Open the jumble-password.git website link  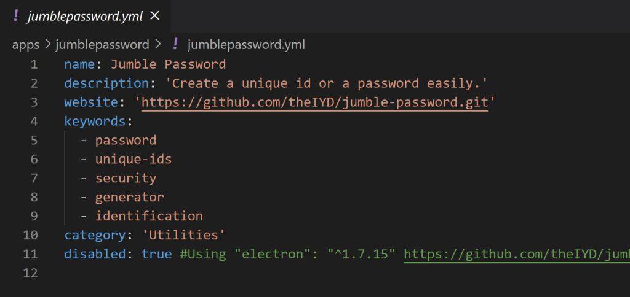click(314, 102)
